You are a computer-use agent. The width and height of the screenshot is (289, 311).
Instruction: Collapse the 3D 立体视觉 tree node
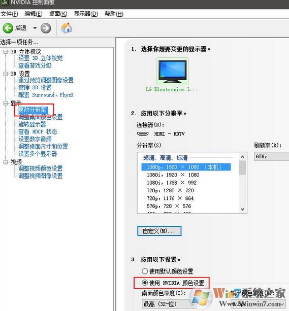coord(6,52)
